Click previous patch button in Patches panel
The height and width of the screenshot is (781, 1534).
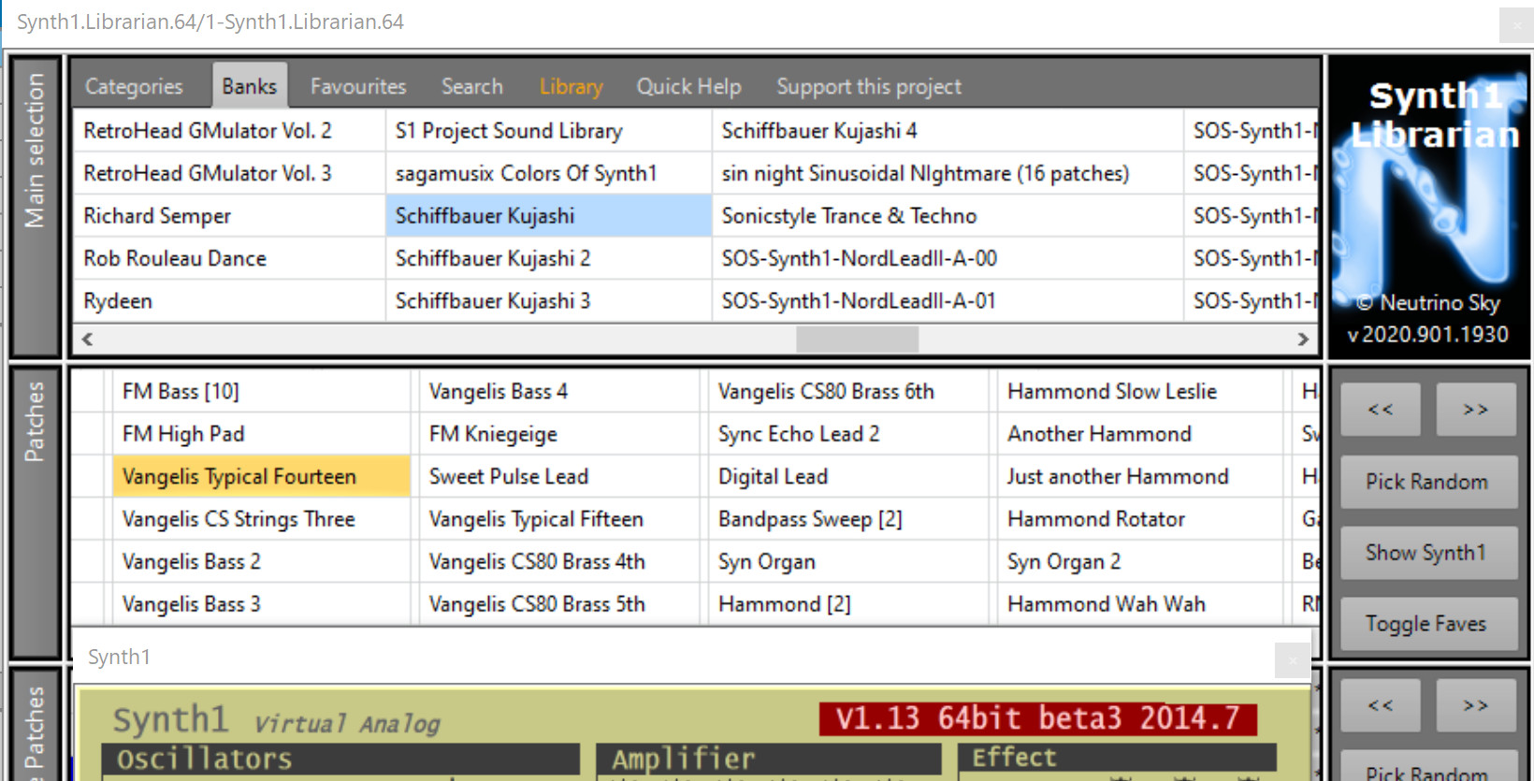point(1381,409)
